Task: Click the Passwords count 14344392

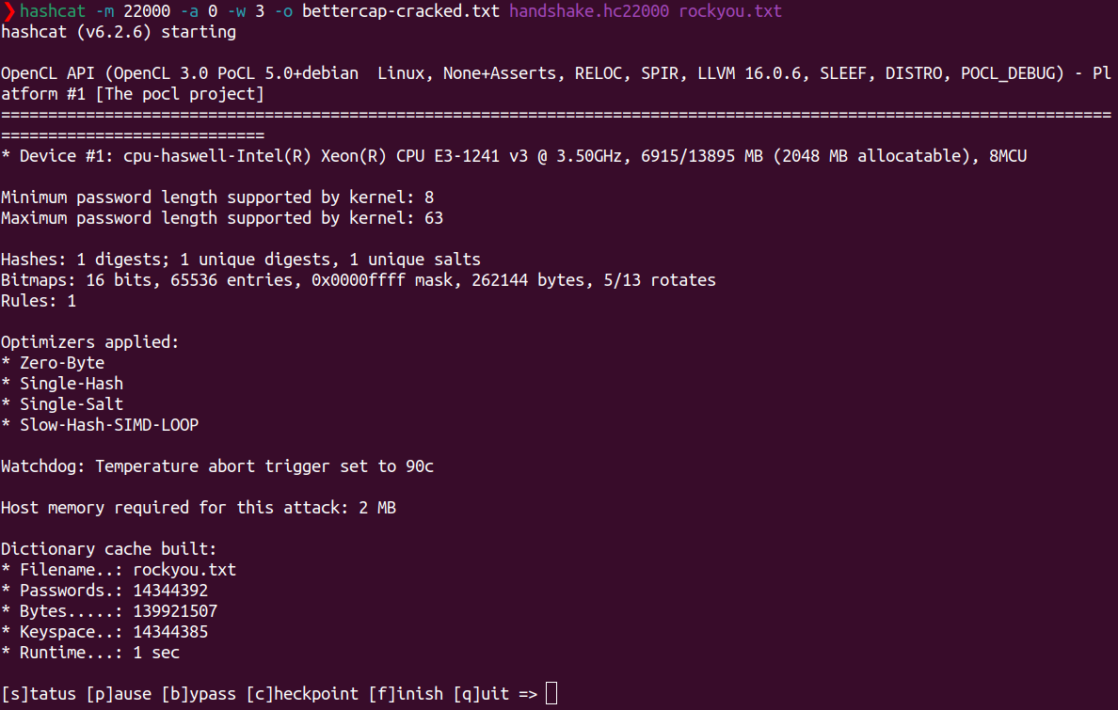Action: tap(170, 591)
